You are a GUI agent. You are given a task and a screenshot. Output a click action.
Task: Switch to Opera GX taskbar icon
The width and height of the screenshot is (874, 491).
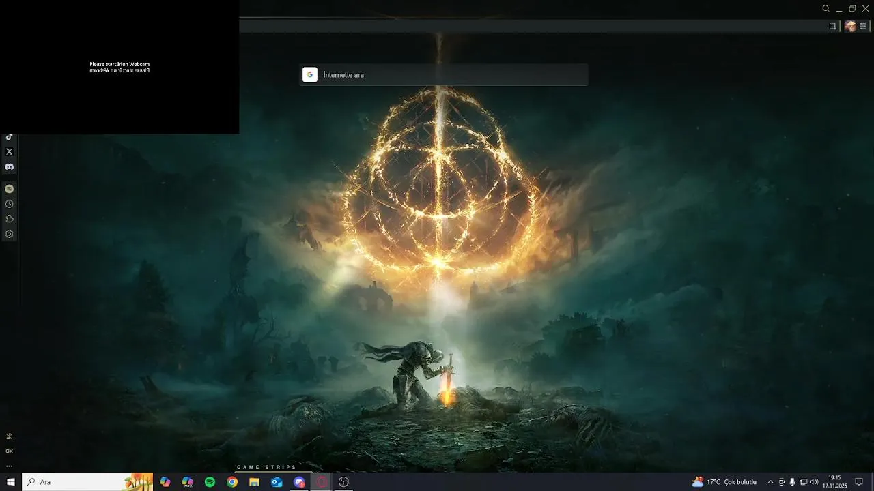pyautogui.click(x=322, y=482)
